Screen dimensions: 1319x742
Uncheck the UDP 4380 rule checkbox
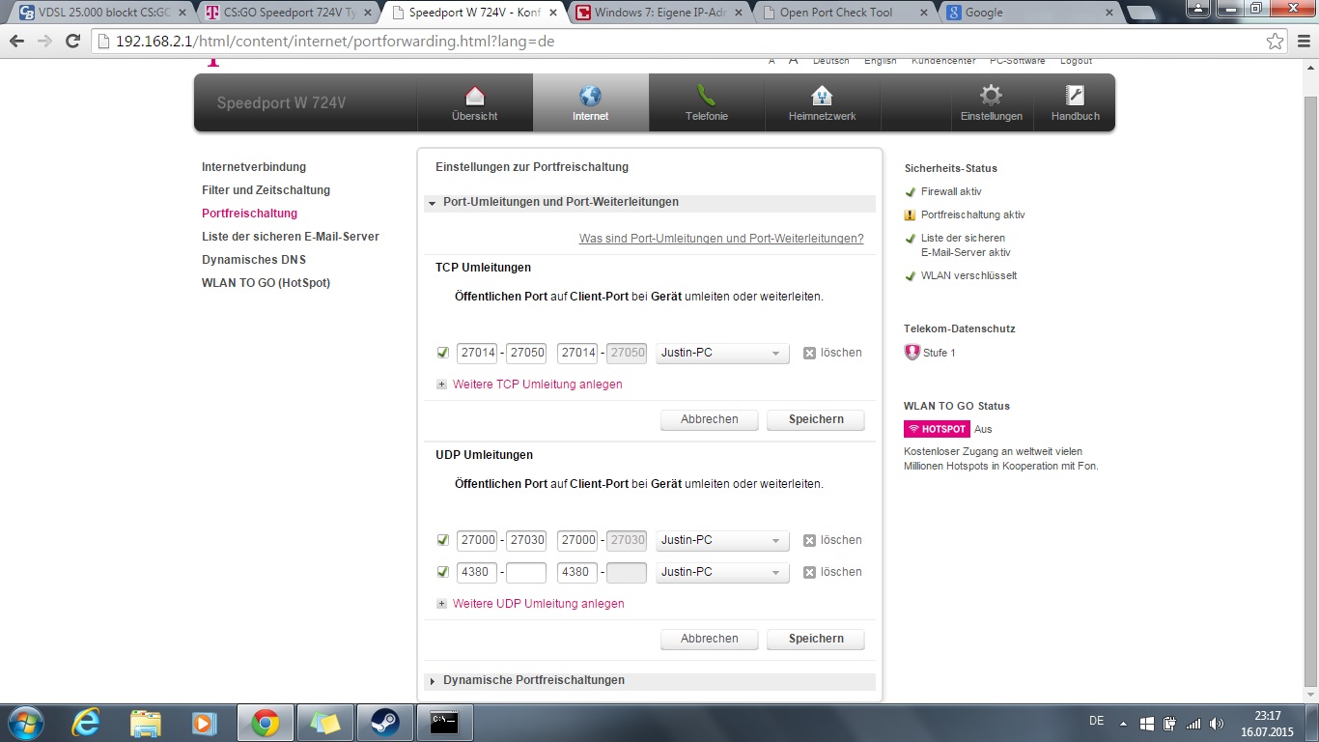pos(443,572)
